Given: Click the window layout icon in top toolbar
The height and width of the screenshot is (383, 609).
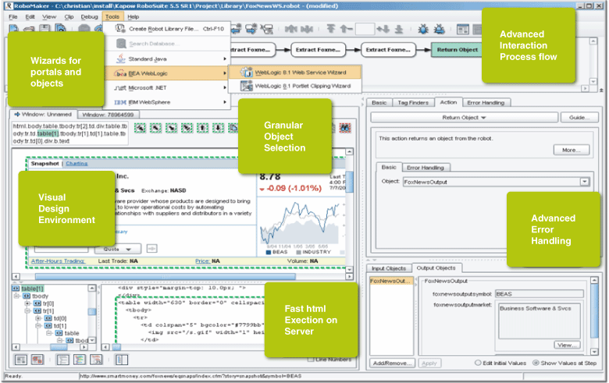Looking at the screenshot, I should (463, 30).
